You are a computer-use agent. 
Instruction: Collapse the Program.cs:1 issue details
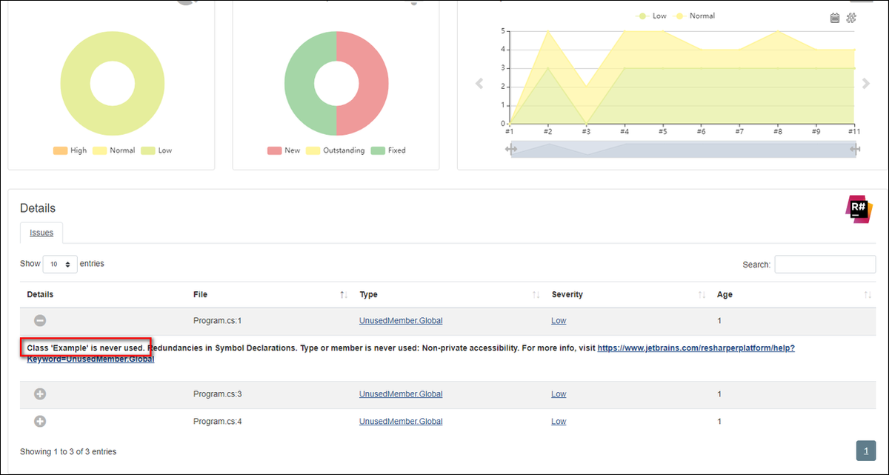[x=41, y=321]
